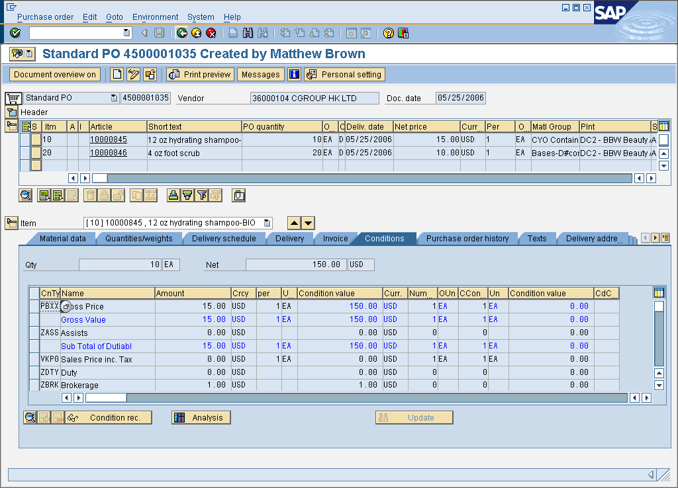This screenshot has width=678, height=488.
Task: Click the Messages button
Action: click(x=261, y=74)
